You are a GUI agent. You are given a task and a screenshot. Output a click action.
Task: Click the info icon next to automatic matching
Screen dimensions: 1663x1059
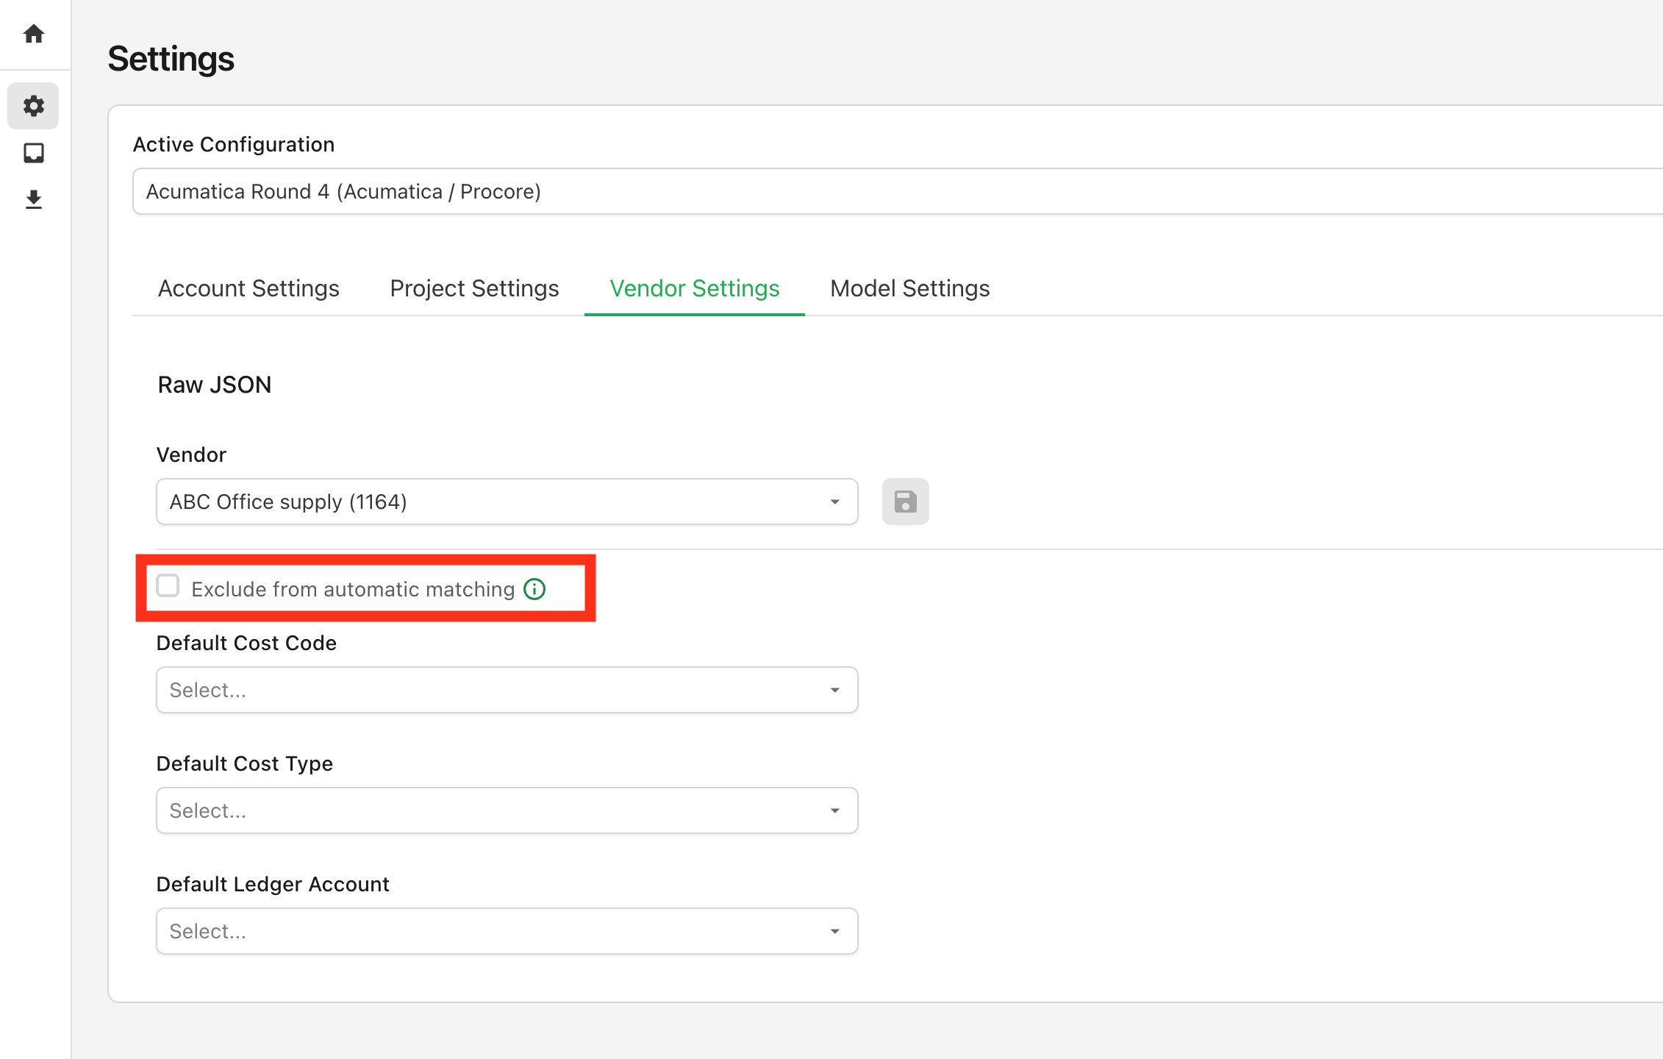534,589
